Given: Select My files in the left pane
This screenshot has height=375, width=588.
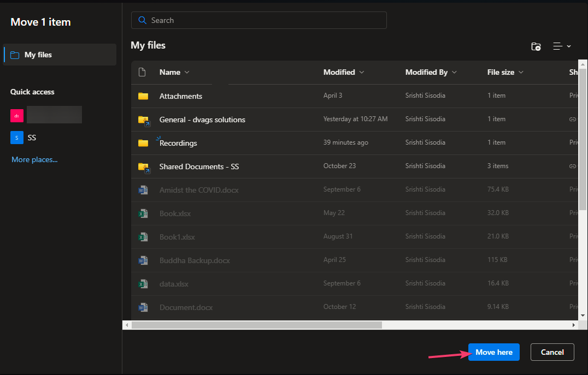Looking at the screenshot, I should 38,55.
